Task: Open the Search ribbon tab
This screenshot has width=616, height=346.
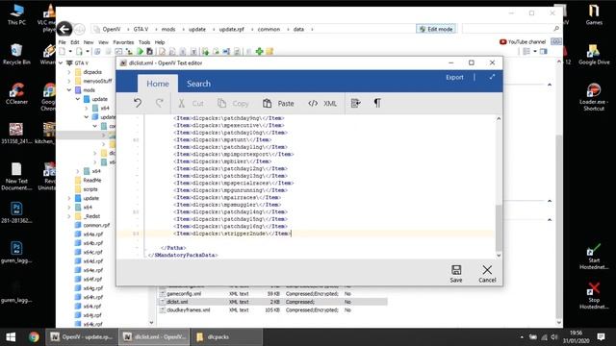Action: tap(198, 84)
